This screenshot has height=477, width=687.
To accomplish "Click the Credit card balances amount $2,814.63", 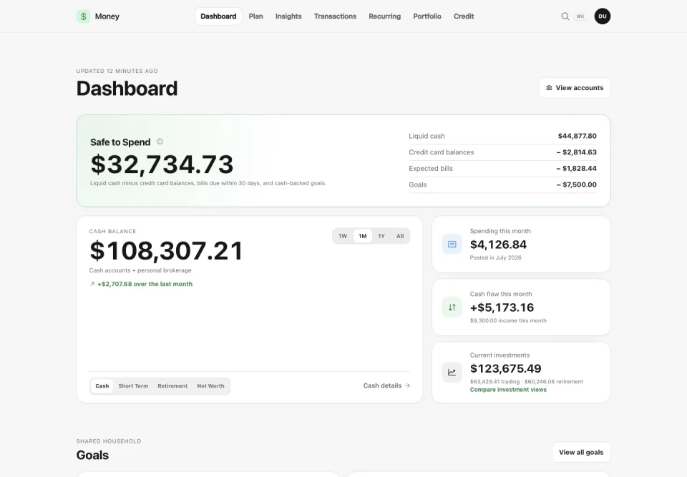I will coord(577,152).
